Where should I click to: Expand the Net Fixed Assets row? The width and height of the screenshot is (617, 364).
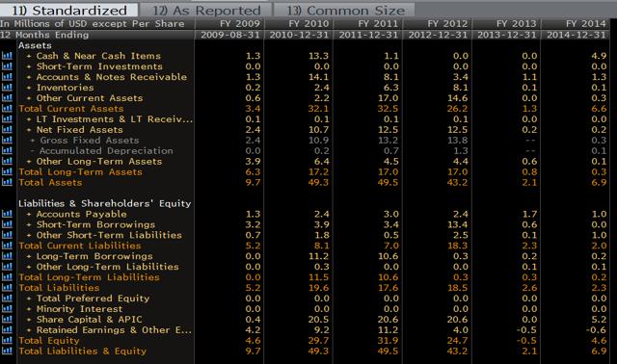click(x=29, y=130)
